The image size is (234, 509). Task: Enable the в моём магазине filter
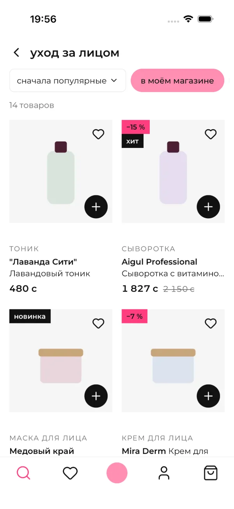click(x=177, y=80)
